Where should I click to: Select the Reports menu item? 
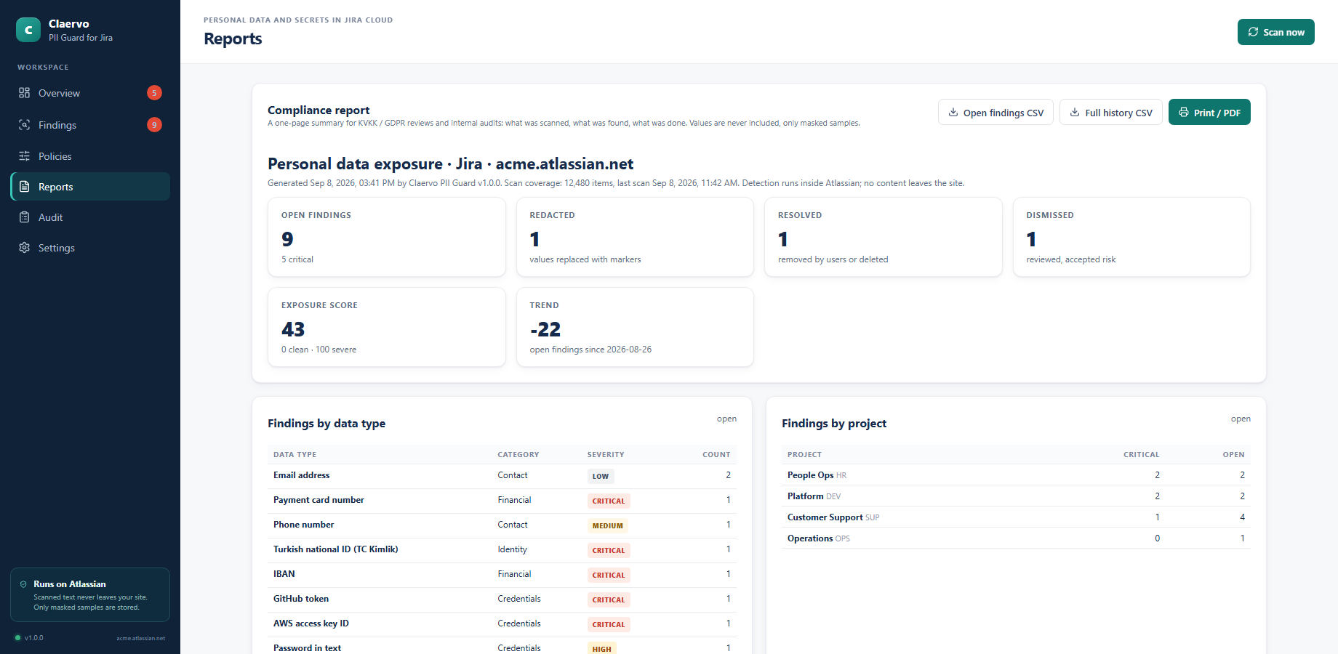click(90, 187)
